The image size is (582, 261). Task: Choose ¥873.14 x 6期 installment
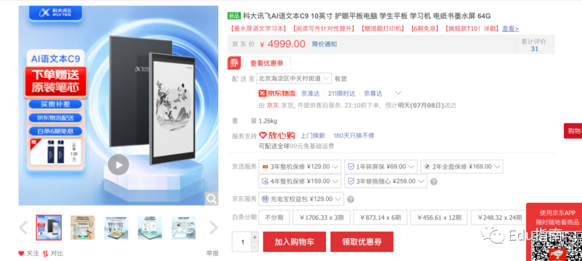point(380,217)
